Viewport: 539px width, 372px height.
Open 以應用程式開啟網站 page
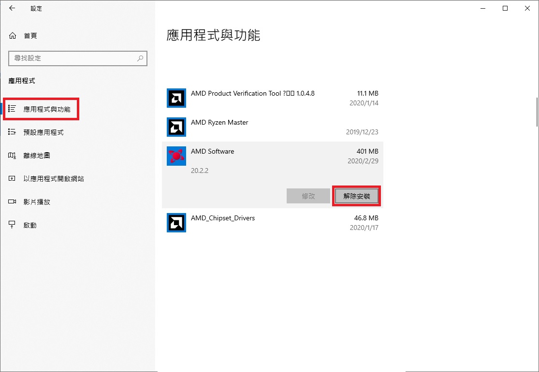pyautogui.click(x=54, y=179)
